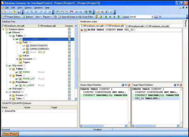189x137 pixels.
Task: Click the picture window icon in top toolbar
Action: [x=86, y=12]
